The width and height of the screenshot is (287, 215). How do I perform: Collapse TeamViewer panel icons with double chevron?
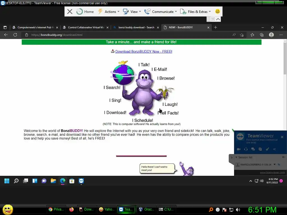[x=274, y=149]
